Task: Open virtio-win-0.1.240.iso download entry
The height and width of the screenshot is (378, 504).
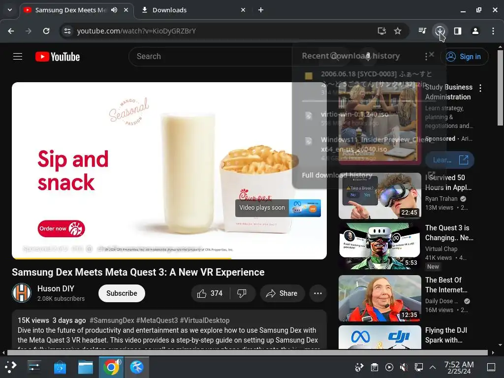Action: [369, 118]
